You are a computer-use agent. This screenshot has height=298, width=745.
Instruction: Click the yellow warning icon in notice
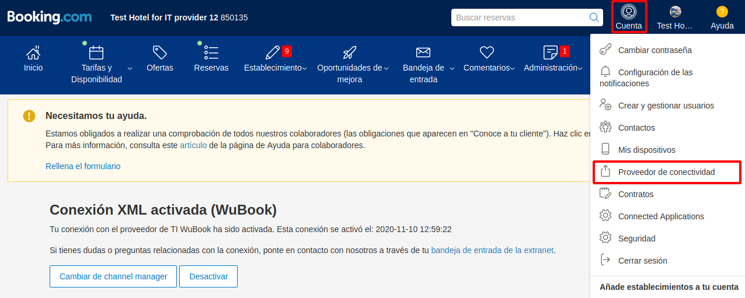[29, 116]
